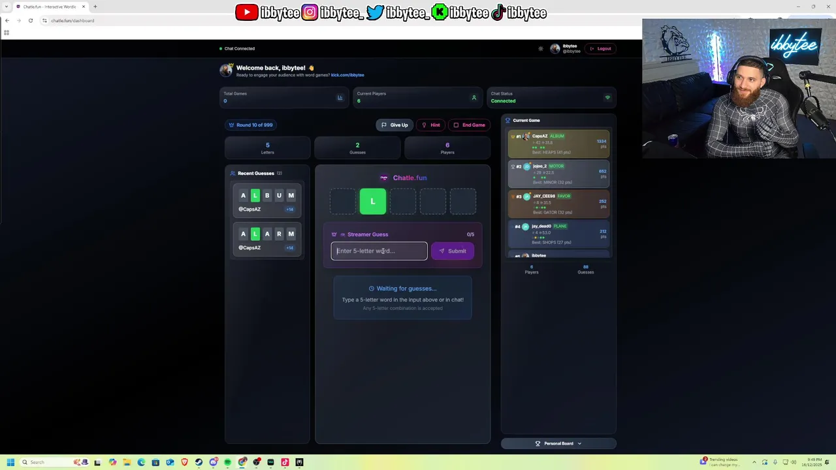Open Steam from the taskbar

click(x=199, y=462)
